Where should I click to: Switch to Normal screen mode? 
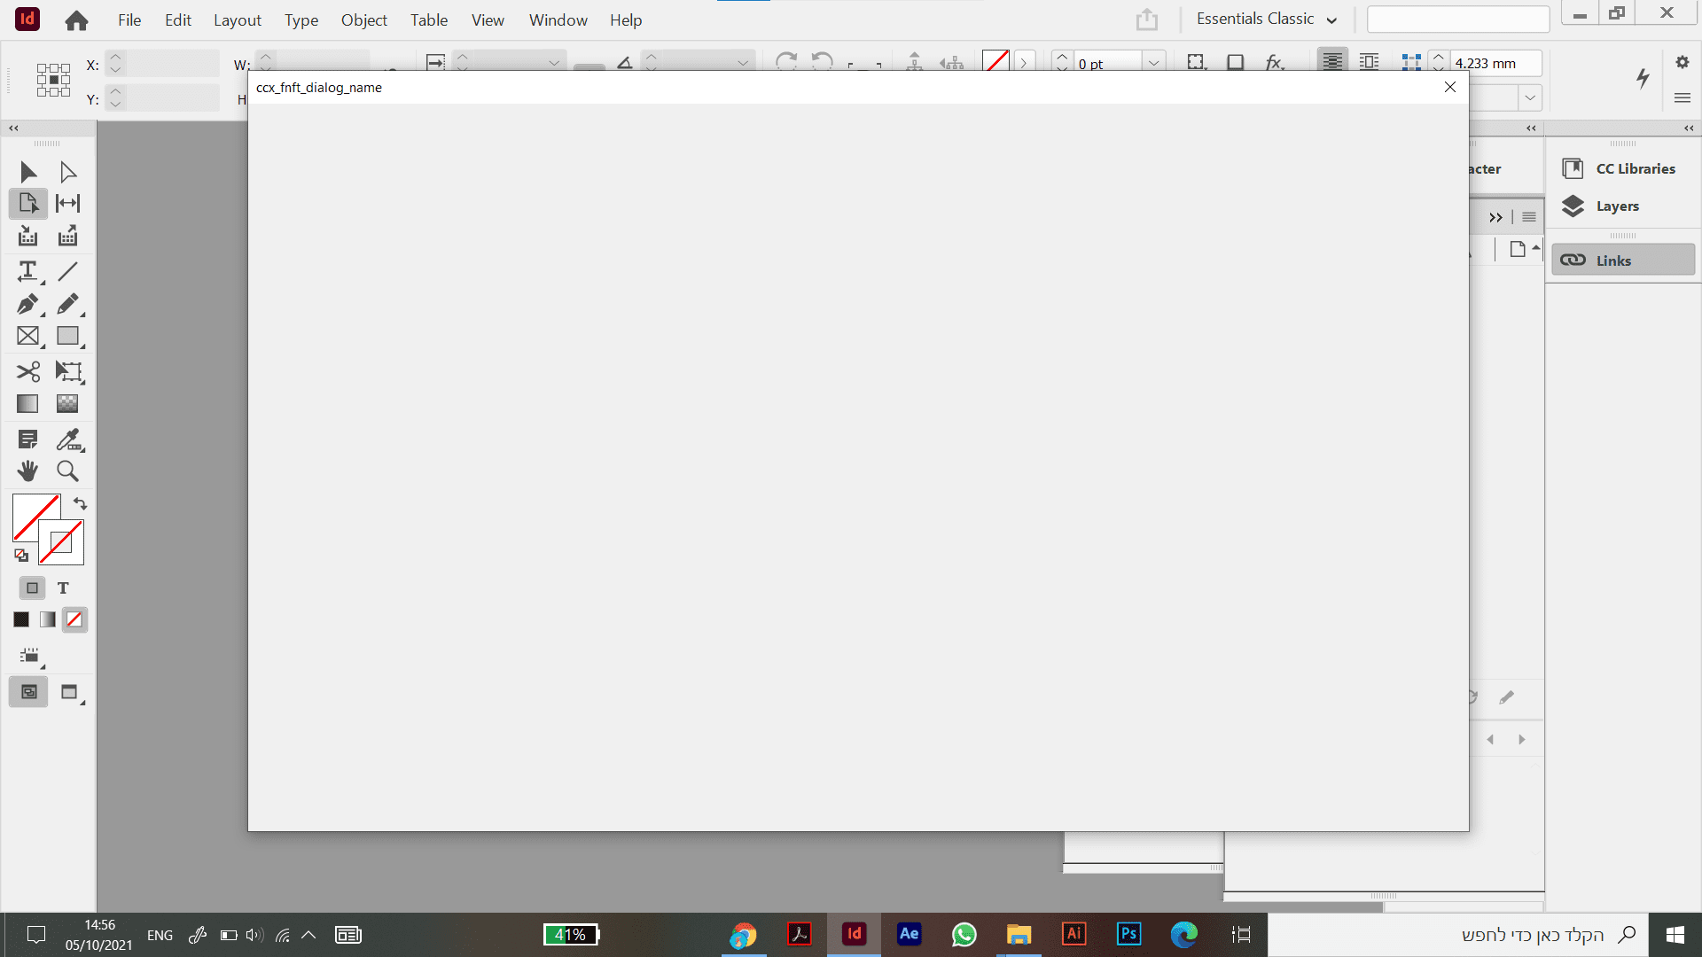click(x=28, y=692)
